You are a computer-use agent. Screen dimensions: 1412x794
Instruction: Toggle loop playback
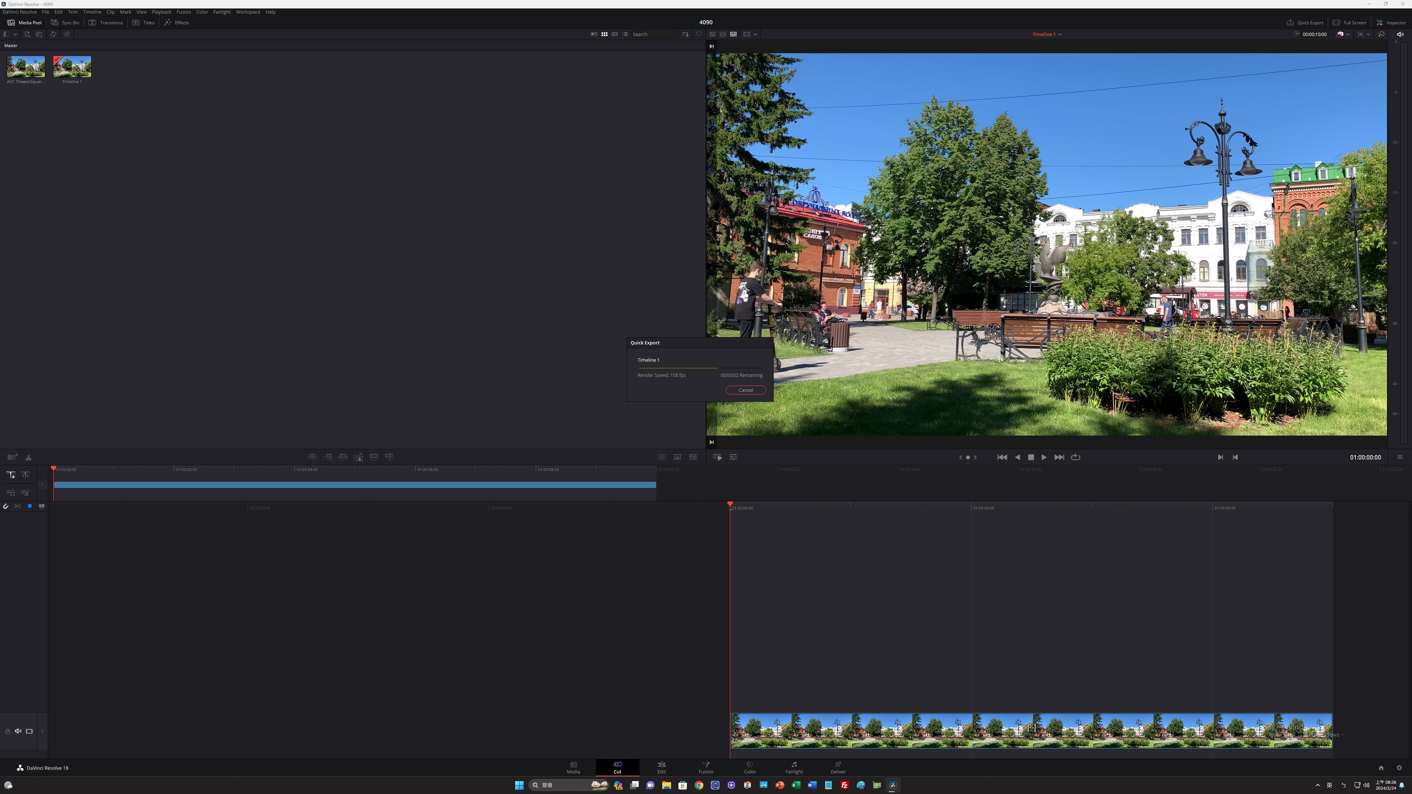click(x=1076, y=457)
